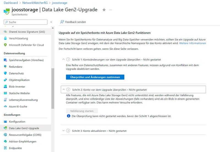Open the Weitere Informationen link

click(x=193, y=43)
